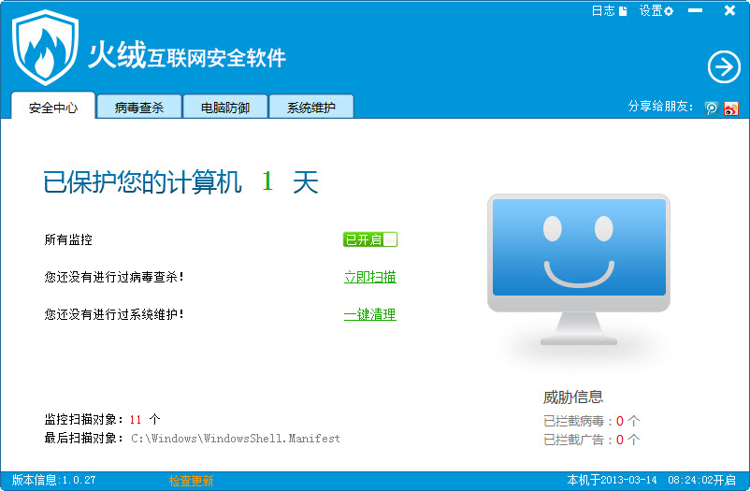The height and width of the screenshot is (491, 750).
Task: Toggle the 所有监控 已开启 switch
Action: tap(370, 239)
